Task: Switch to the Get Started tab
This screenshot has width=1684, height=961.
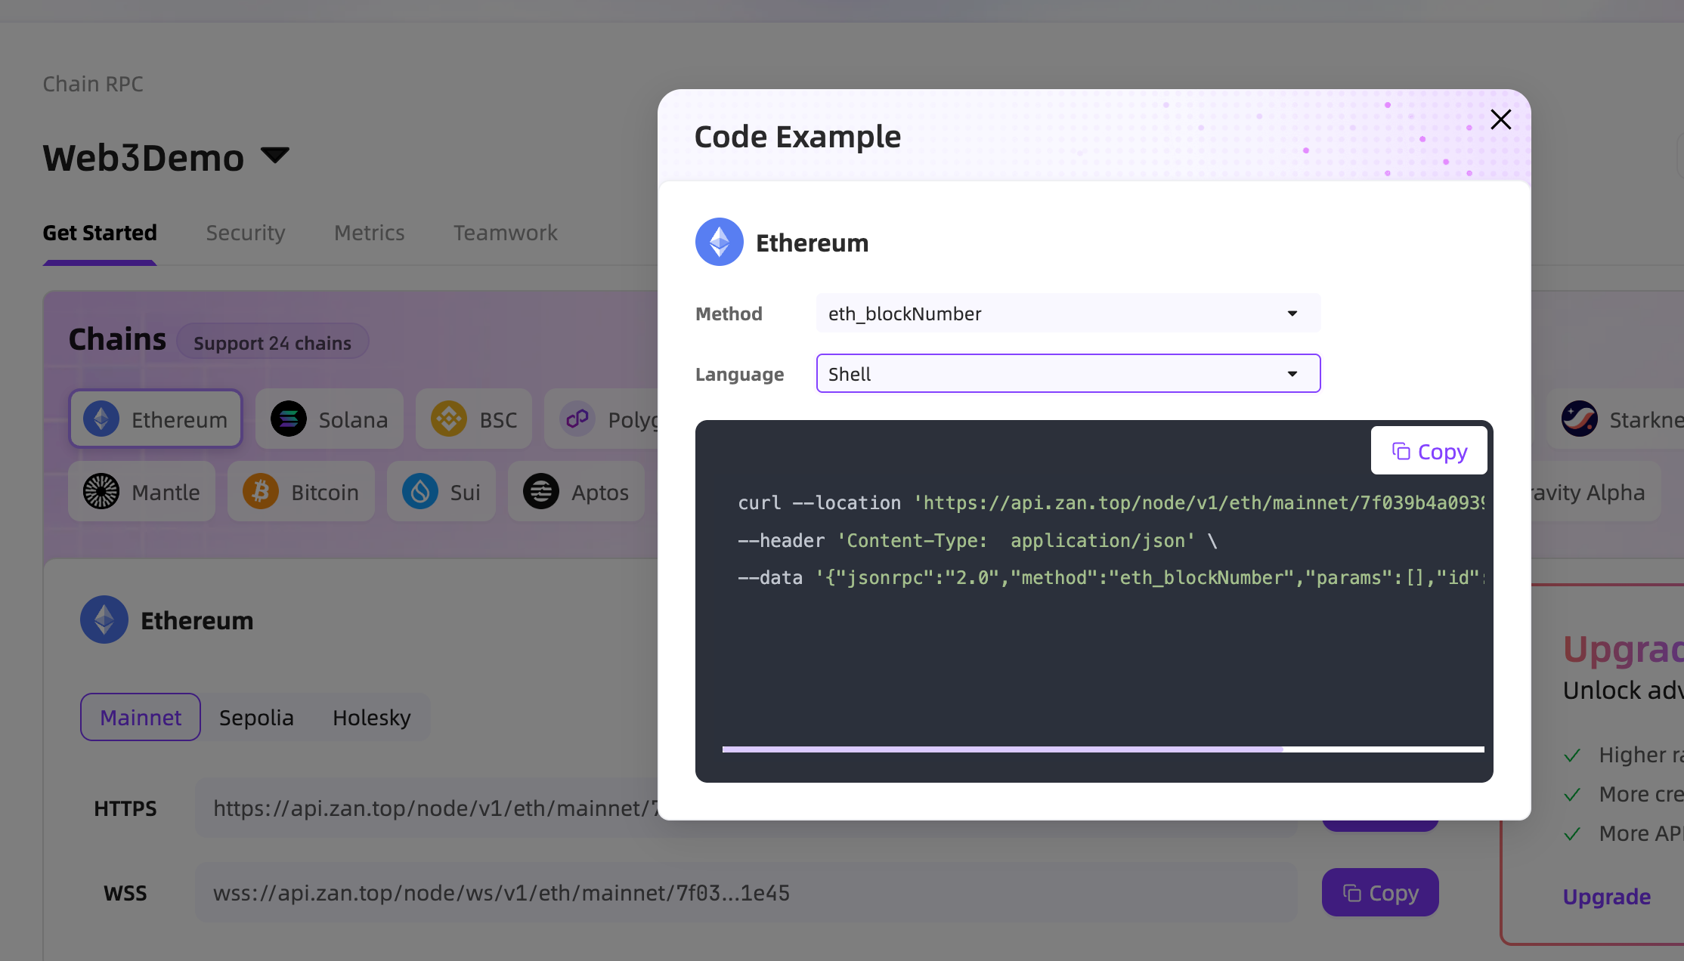Action: click(100, 233)
